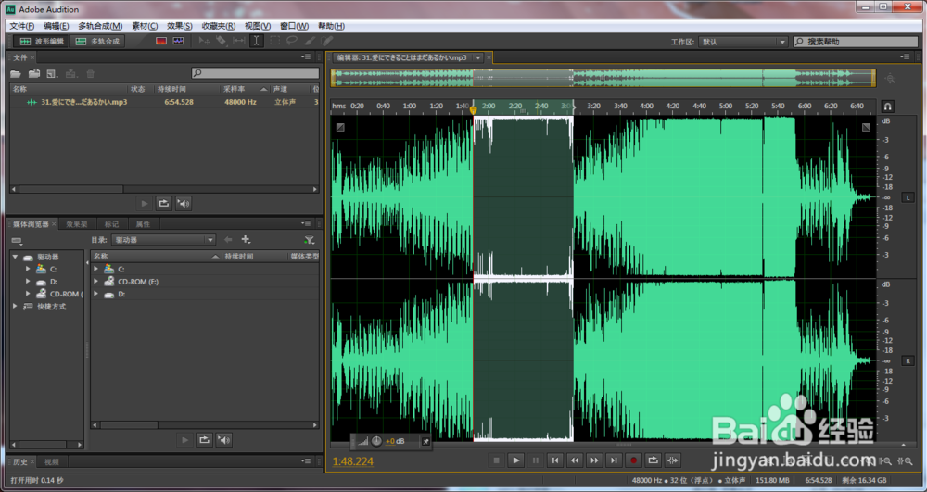The width and height of the screenshot is (927, 492).
Task: Show the spectral frequency display
Action: 161,41
